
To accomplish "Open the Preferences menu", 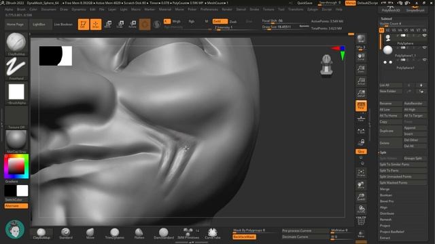I will (209, 9).
